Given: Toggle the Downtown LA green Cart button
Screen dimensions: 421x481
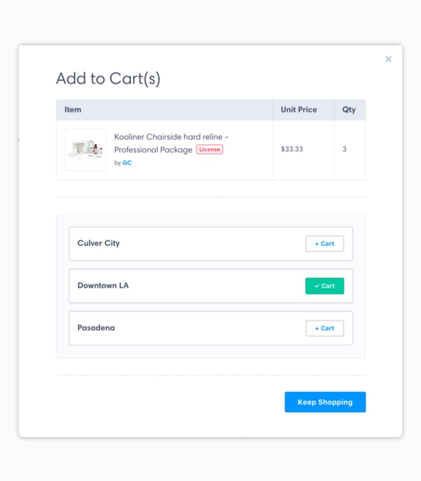Looking at the screenshot, I should tap(325, 286).
